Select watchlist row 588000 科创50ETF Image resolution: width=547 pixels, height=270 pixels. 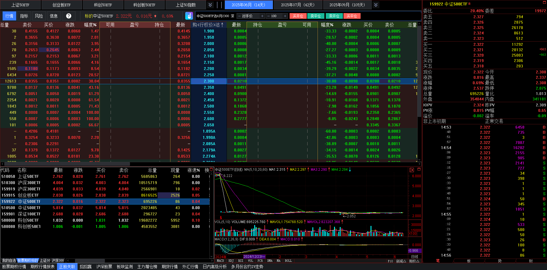click(105, 220)
